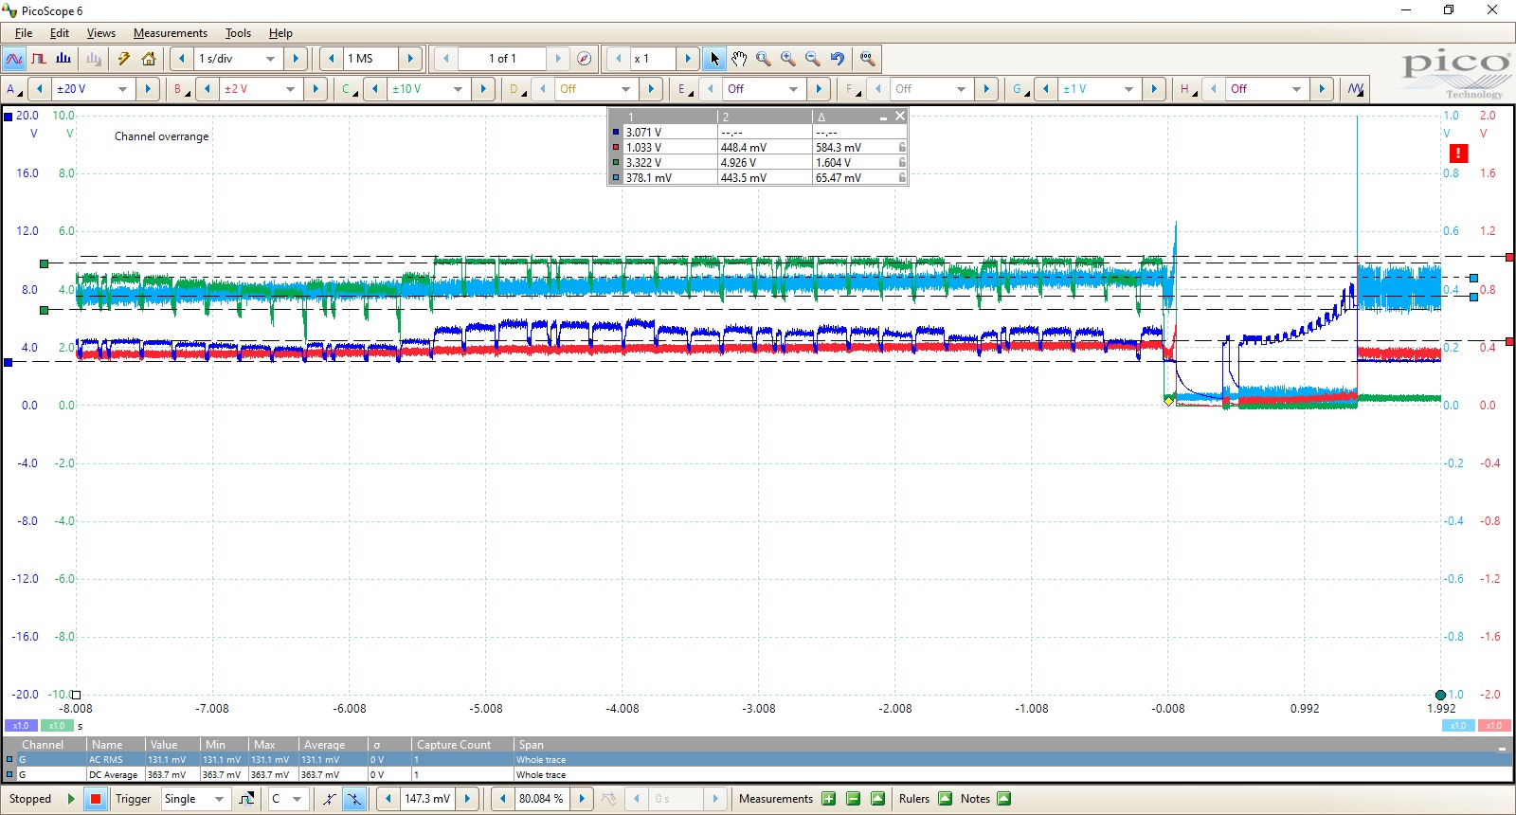Image resolution: width=1516 pixels, height=815 pixels.
Task: Open the Tools menu
Action: click(x=238, y=33)
